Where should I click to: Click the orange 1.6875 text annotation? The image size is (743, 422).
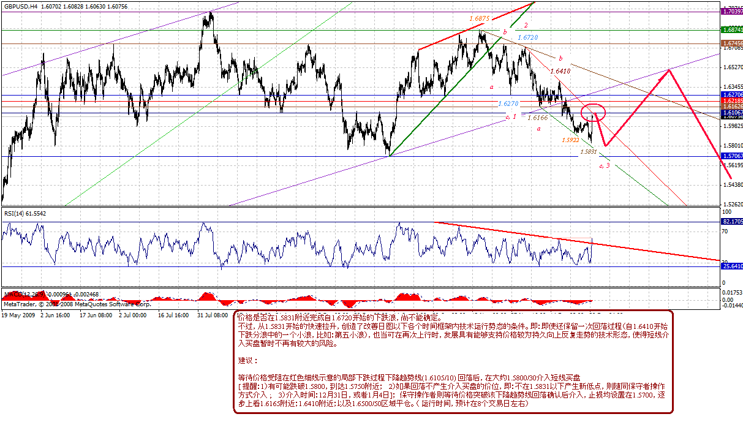coord(479,19)
